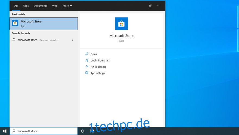Click the Unpin from Start icon
Image resolution: width=239 pixels, height=135 pixels.
[86, 60]
